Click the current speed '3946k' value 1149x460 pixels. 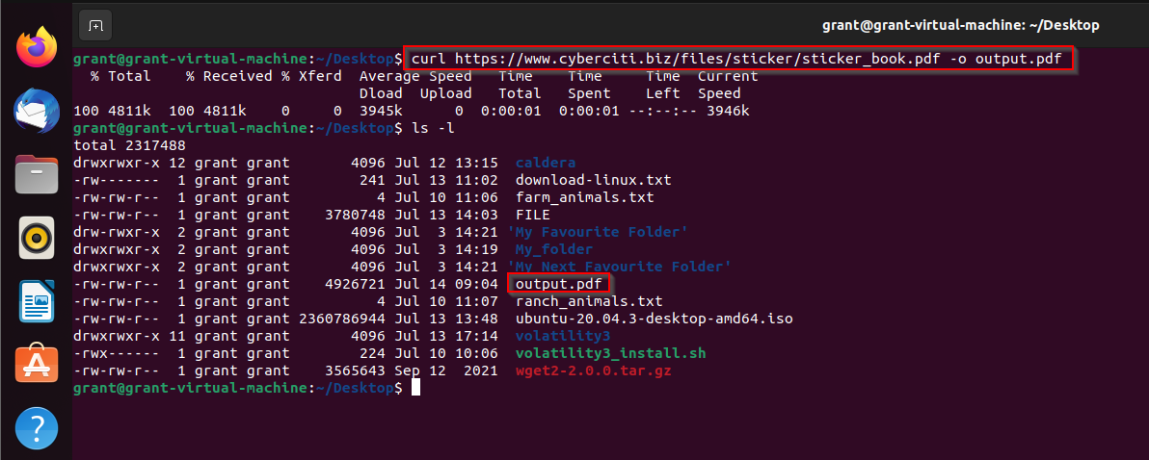[x=728, y=111]
